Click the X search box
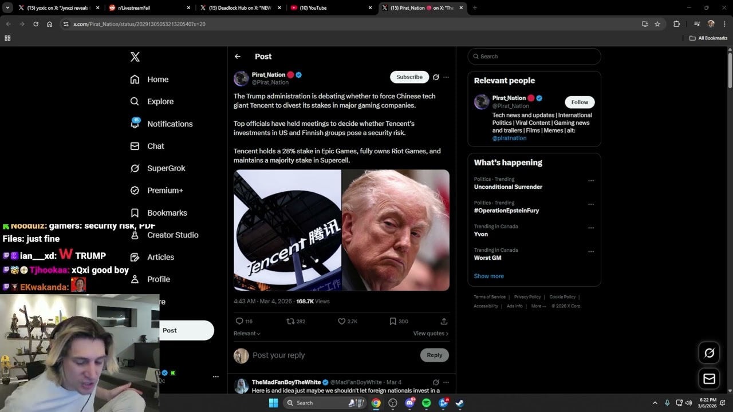Screen dimensions: 733x412 [x=534, y=56]
